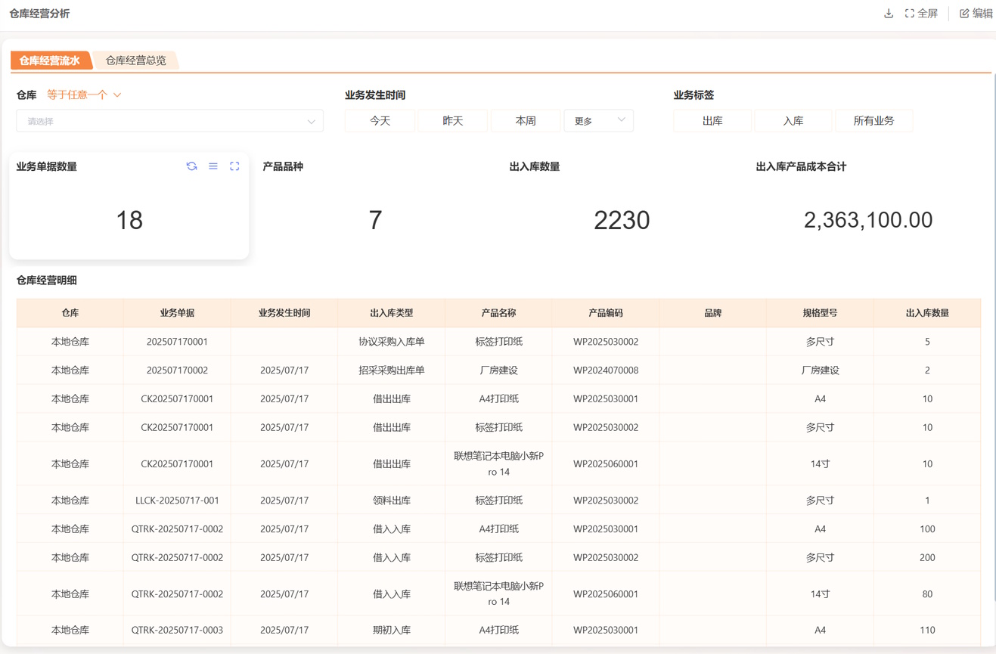Image resolution: width=996 pixels, height=654 pixels.
Task: Open the 编辑 edit mode
Action: coord(976,14)
